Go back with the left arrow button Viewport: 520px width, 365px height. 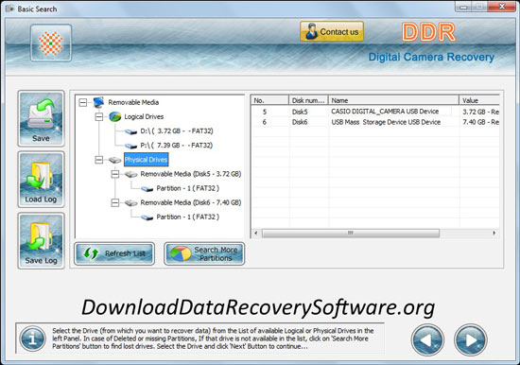click(x=427, y=340)
